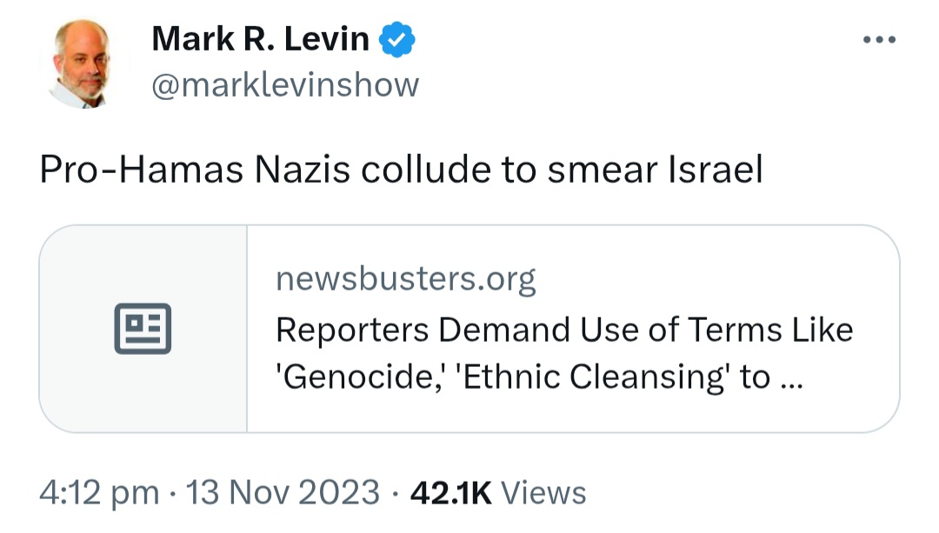Screen dimensions: 939x533
Task: Click the word 'Pro-Hamas' in the tweet
Action: point(142,170)
